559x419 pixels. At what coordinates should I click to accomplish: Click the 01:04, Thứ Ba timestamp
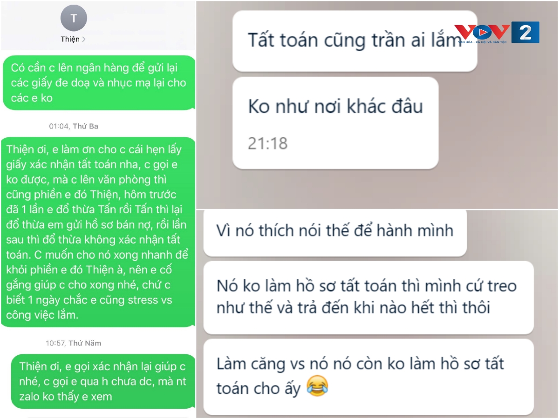[x=74, y=126]
